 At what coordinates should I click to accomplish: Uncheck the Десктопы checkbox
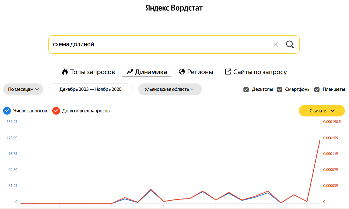point(246,90)
